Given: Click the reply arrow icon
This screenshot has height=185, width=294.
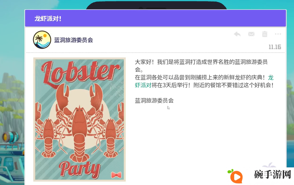Looking at the screenshot, I should coord(237,34).
